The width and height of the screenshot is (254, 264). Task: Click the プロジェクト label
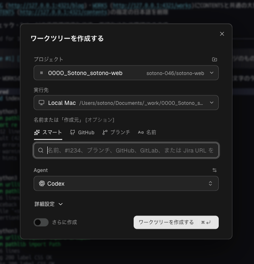[49, 59]
